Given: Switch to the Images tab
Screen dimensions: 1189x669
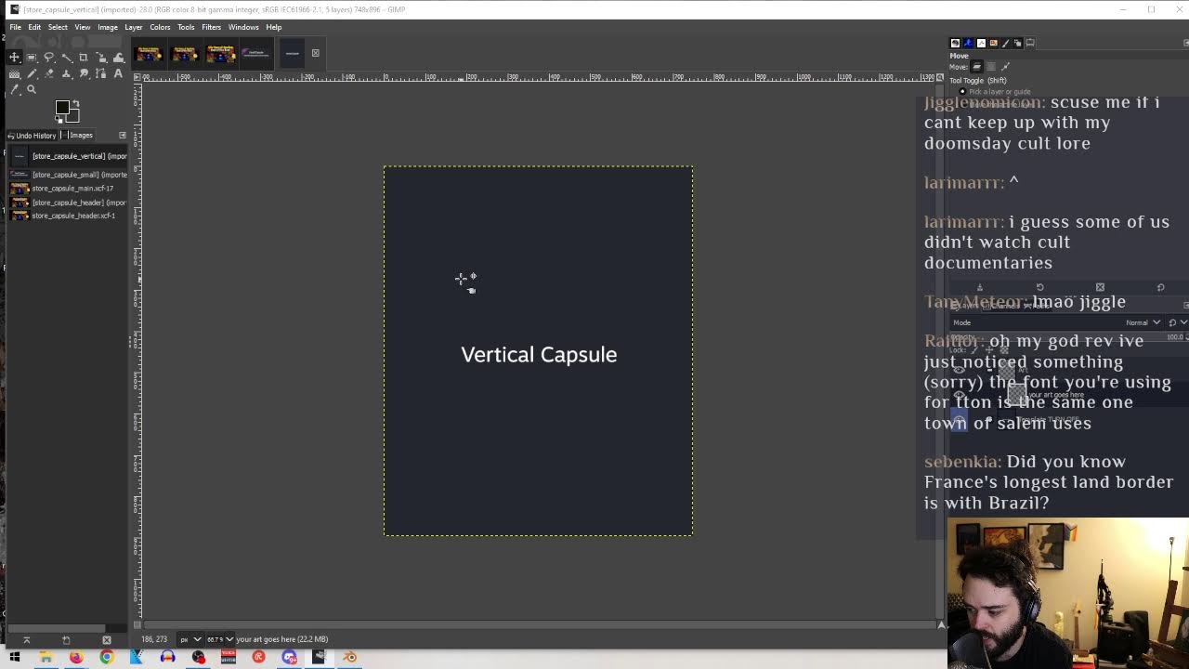Looking at the screenshot, I should (x=79, y=136).
